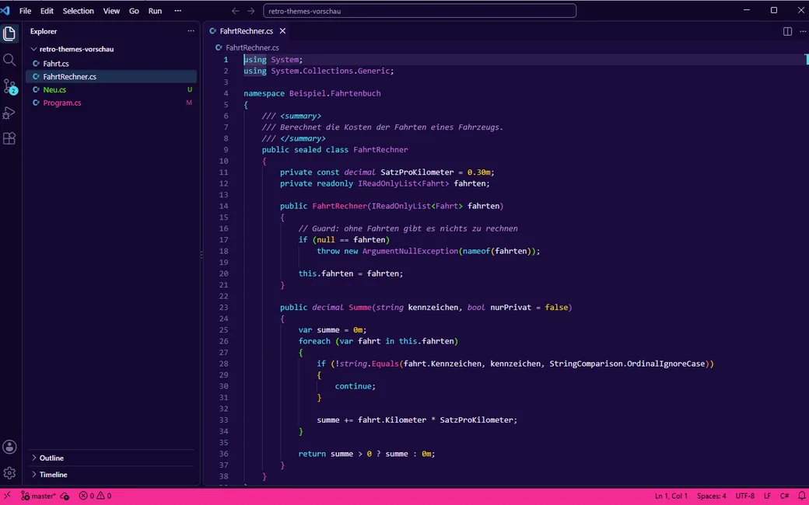Change indentation via Spaces: 4
This screenshot has width=809, height=505.
[x=712, y=496]
